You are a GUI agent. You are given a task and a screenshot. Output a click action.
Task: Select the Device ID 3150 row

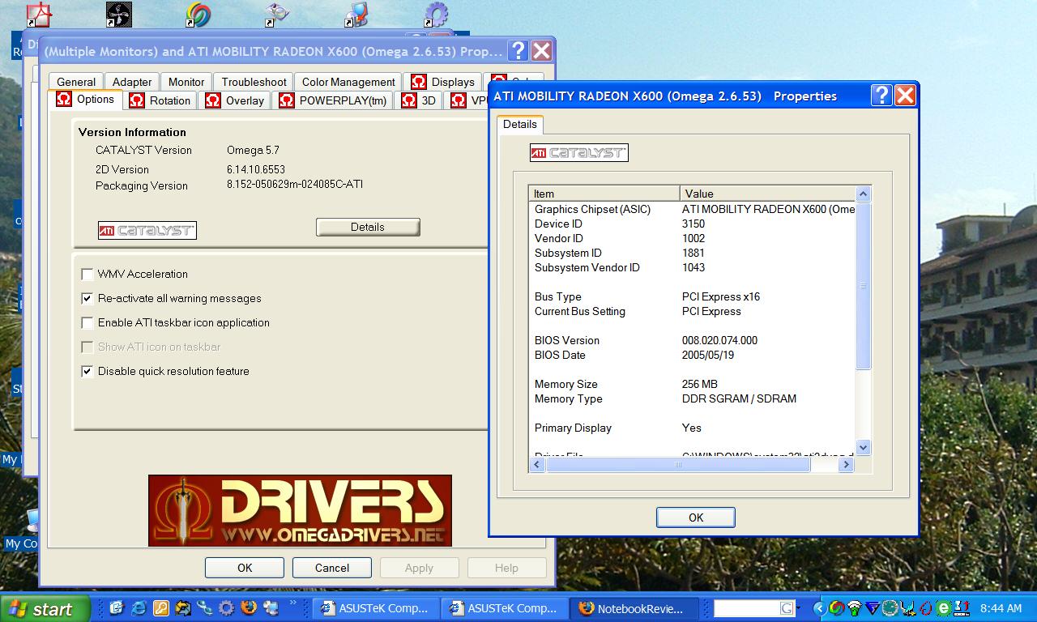click(x=693, y=224)
